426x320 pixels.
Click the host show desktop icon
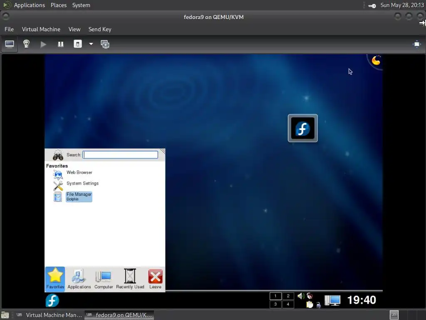click(x=5, y=315)
